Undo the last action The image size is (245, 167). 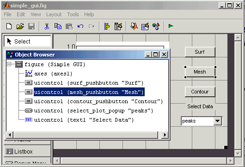80,26
